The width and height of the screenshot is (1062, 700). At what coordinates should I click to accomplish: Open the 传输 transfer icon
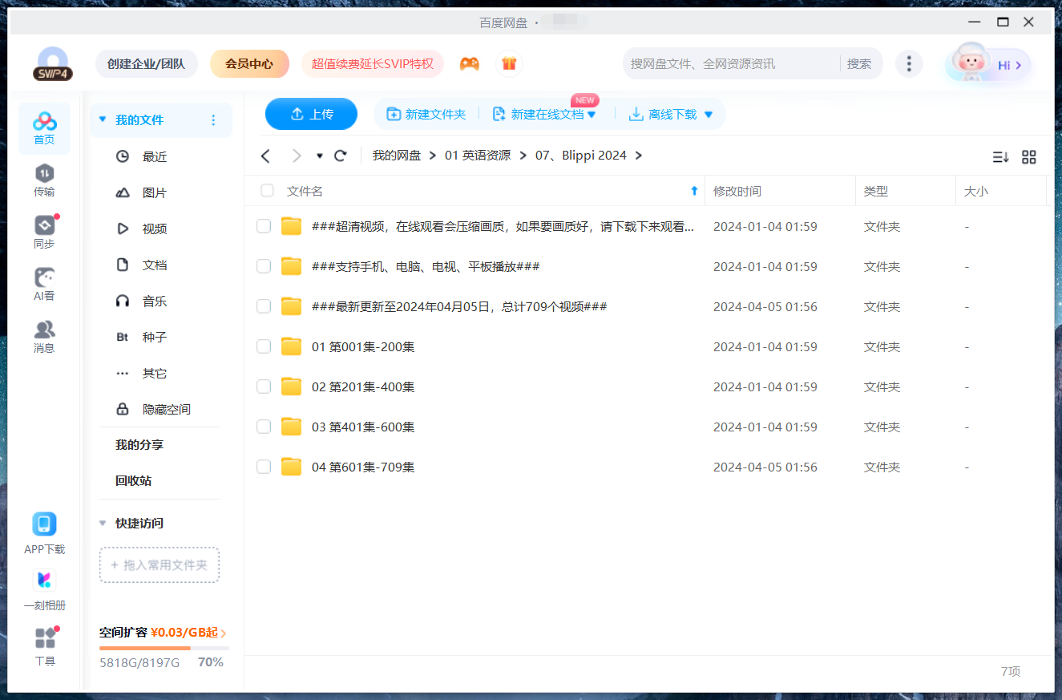(44, 180)
